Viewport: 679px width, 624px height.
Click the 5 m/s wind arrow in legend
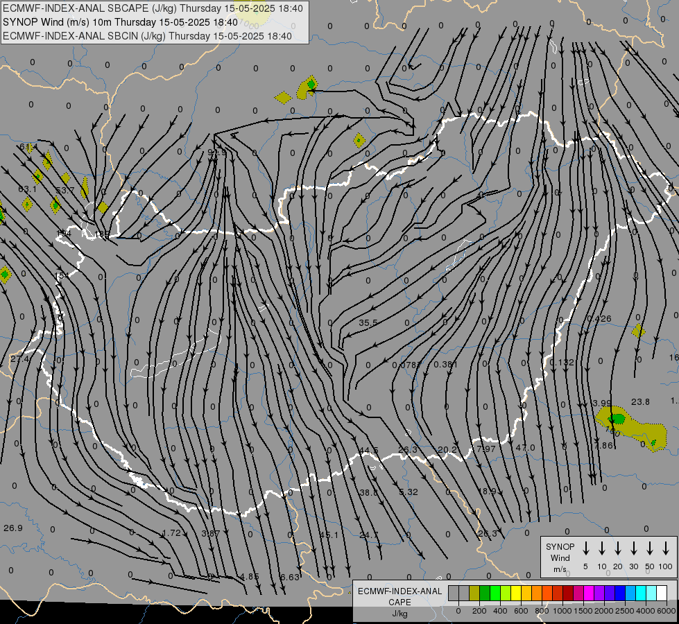[x=585, y=548]
